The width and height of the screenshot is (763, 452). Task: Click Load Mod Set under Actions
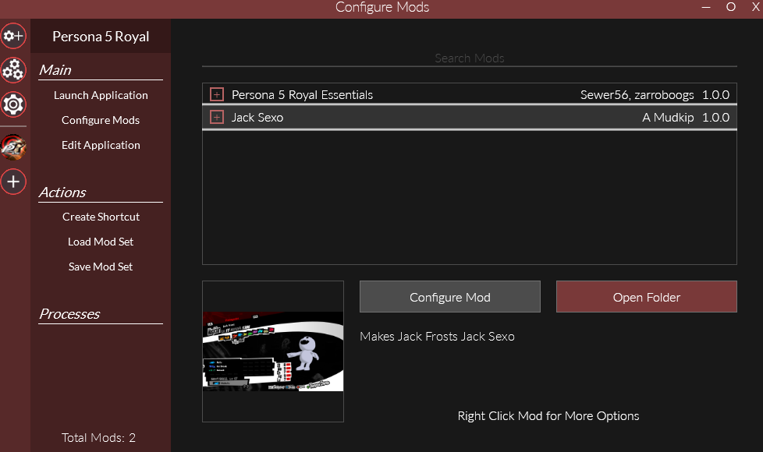101,242
